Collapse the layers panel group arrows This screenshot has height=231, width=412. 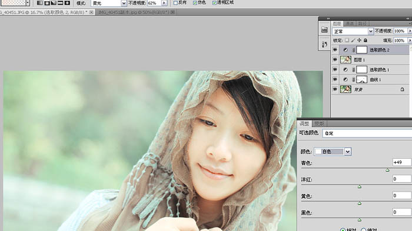[407, 19]
